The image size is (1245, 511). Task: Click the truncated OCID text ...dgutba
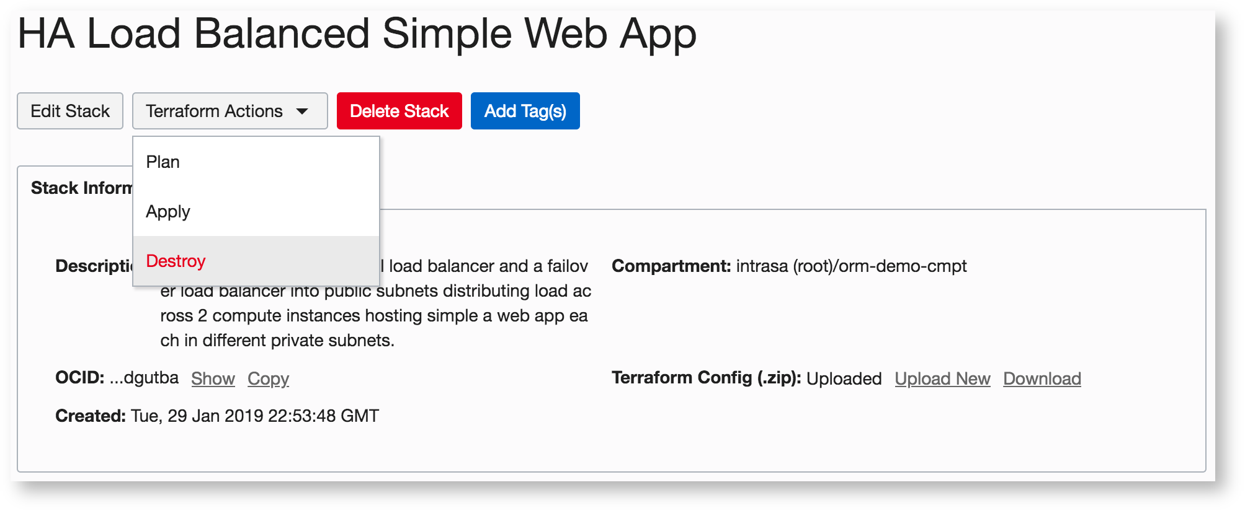point(144,378)
